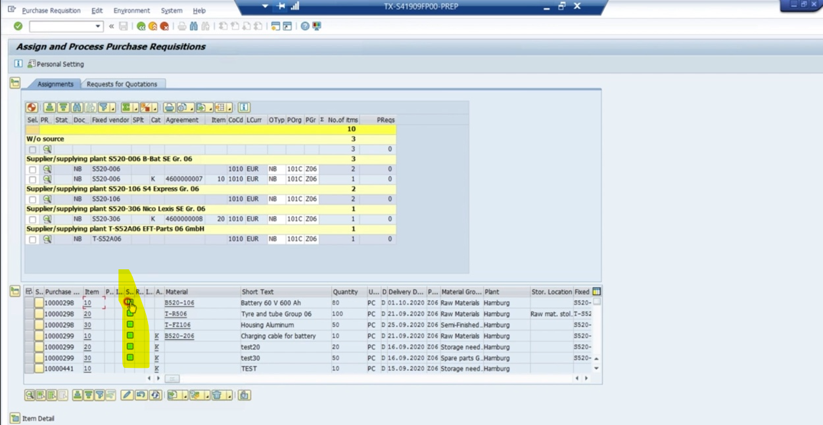Select row of requisition 10000299 item 30
Screen dimensions: 823x425
coord(30,358)
